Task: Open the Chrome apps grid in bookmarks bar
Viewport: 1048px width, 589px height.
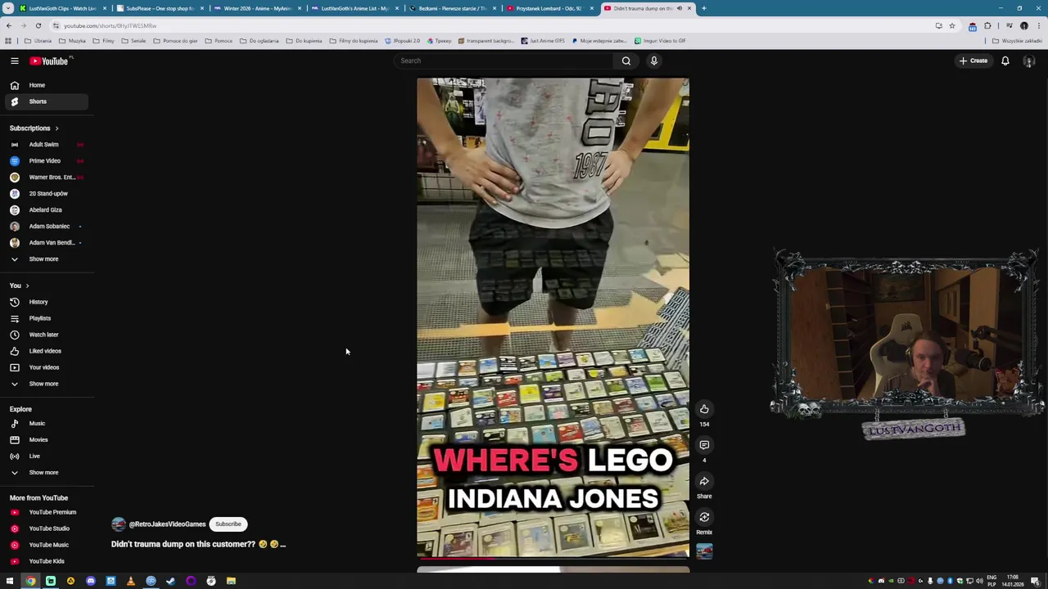Action: (x=8, y=41)
